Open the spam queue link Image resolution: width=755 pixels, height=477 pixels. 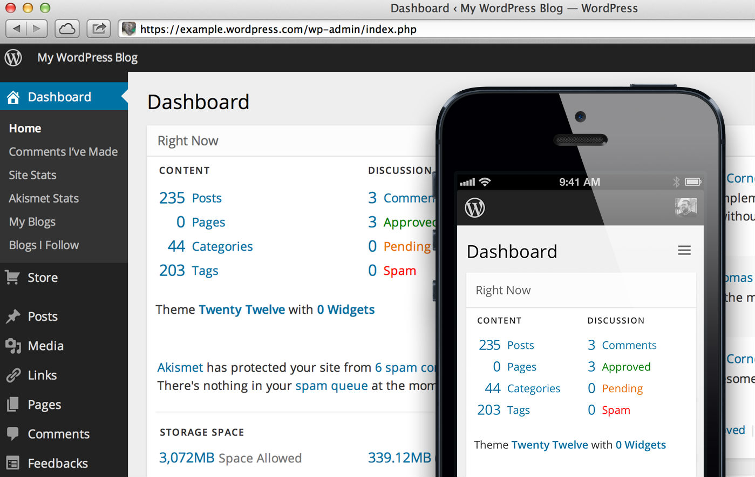tap(331, 386)
